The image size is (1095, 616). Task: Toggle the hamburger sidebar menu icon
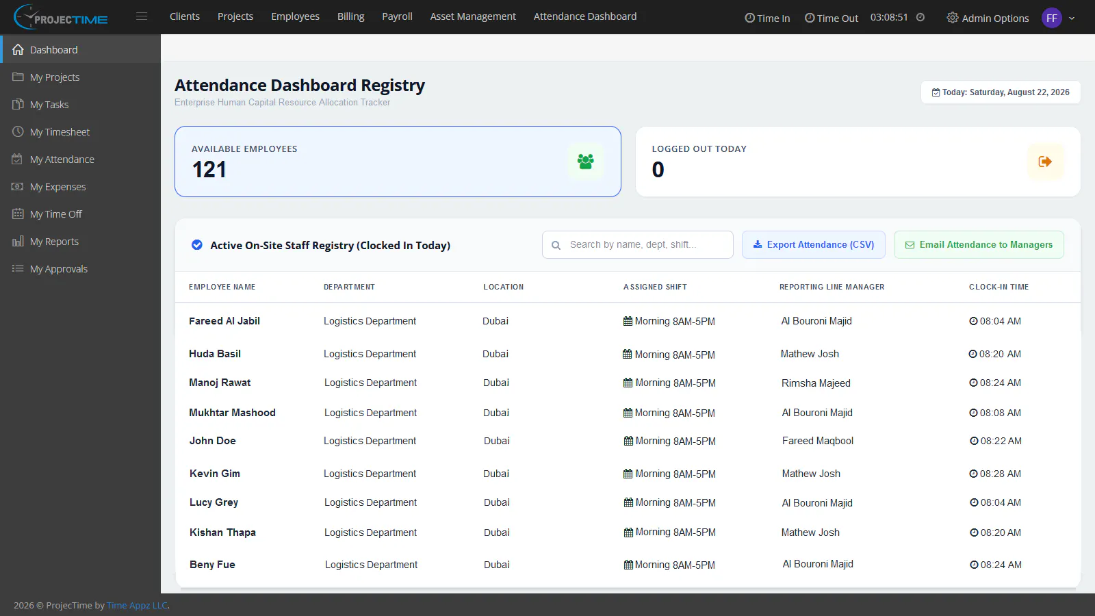(142, 16)
